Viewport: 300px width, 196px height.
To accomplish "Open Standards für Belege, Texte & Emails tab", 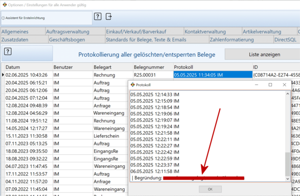I will pyautogui.click(x=157, y=39).
